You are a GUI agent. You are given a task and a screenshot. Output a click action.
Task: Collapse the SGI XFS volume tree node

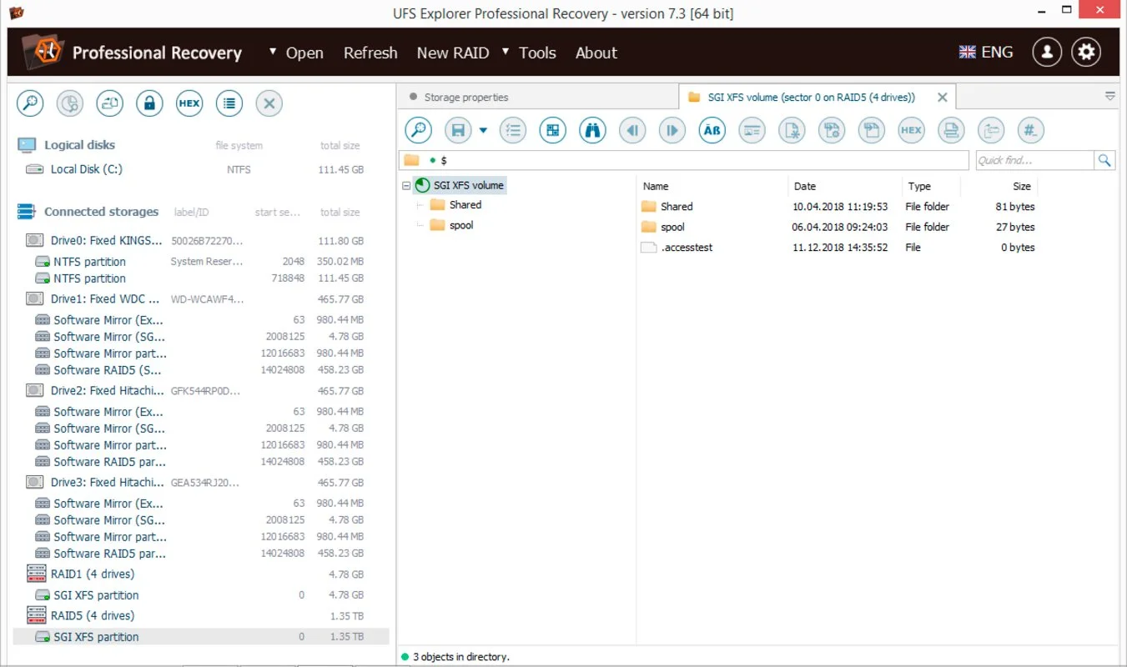[406, 185]
